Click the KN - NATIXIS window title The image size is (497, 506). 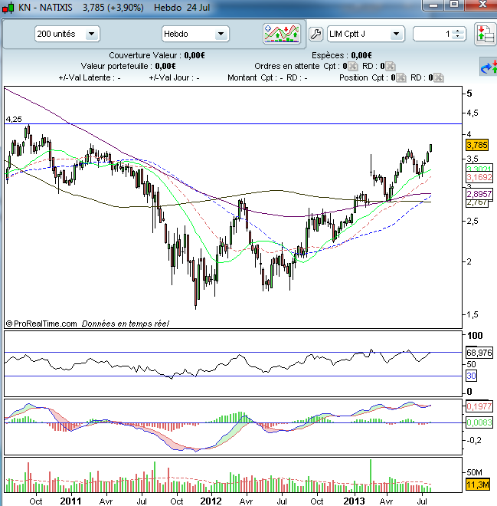pyautogui.click(x=45, y=8)
